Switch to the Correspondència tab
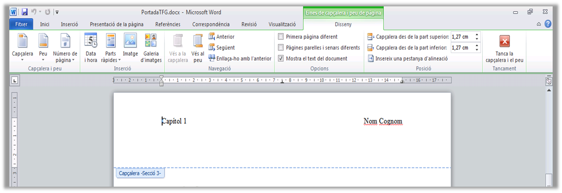562x193 pixels. (x=211, y=25)
